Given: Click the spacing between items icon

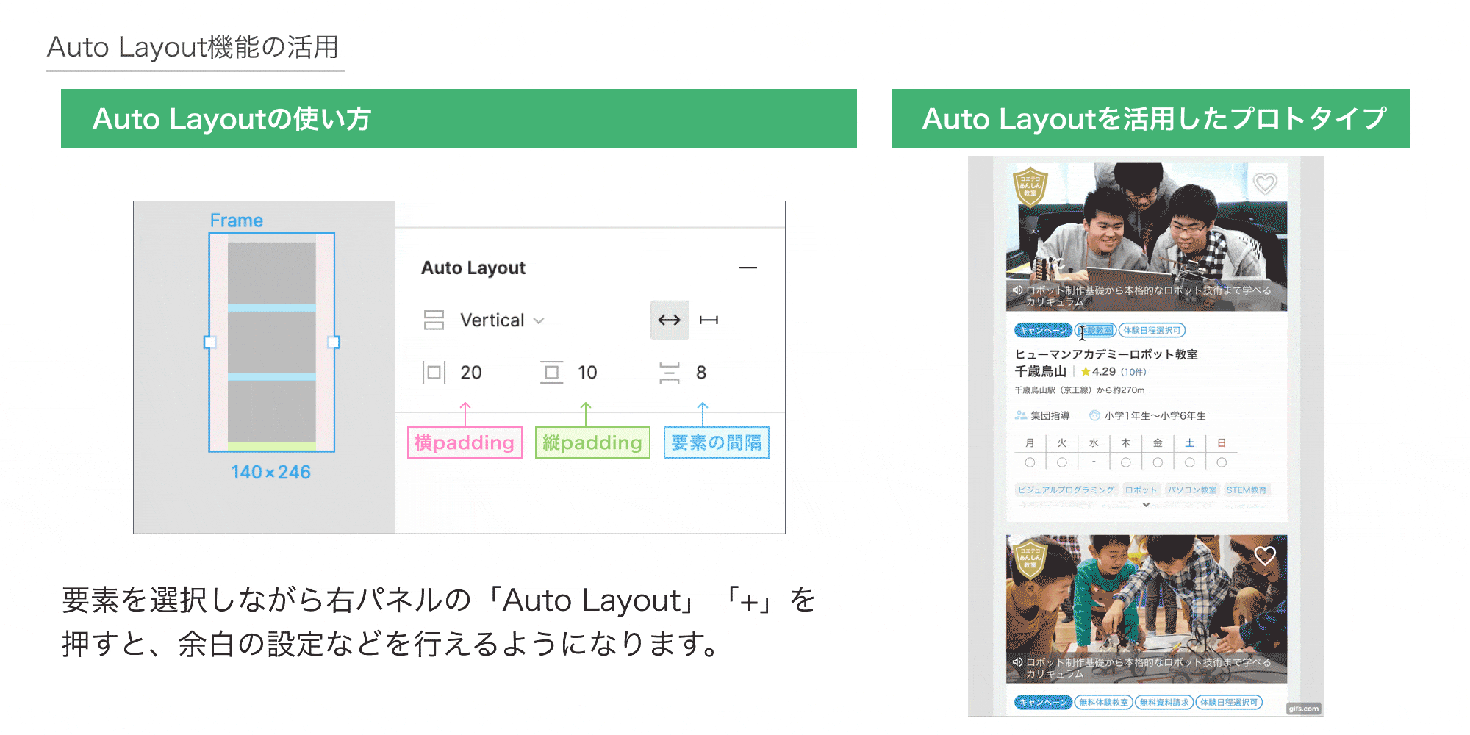Looking at the screenshot, I should coord(669,373).
